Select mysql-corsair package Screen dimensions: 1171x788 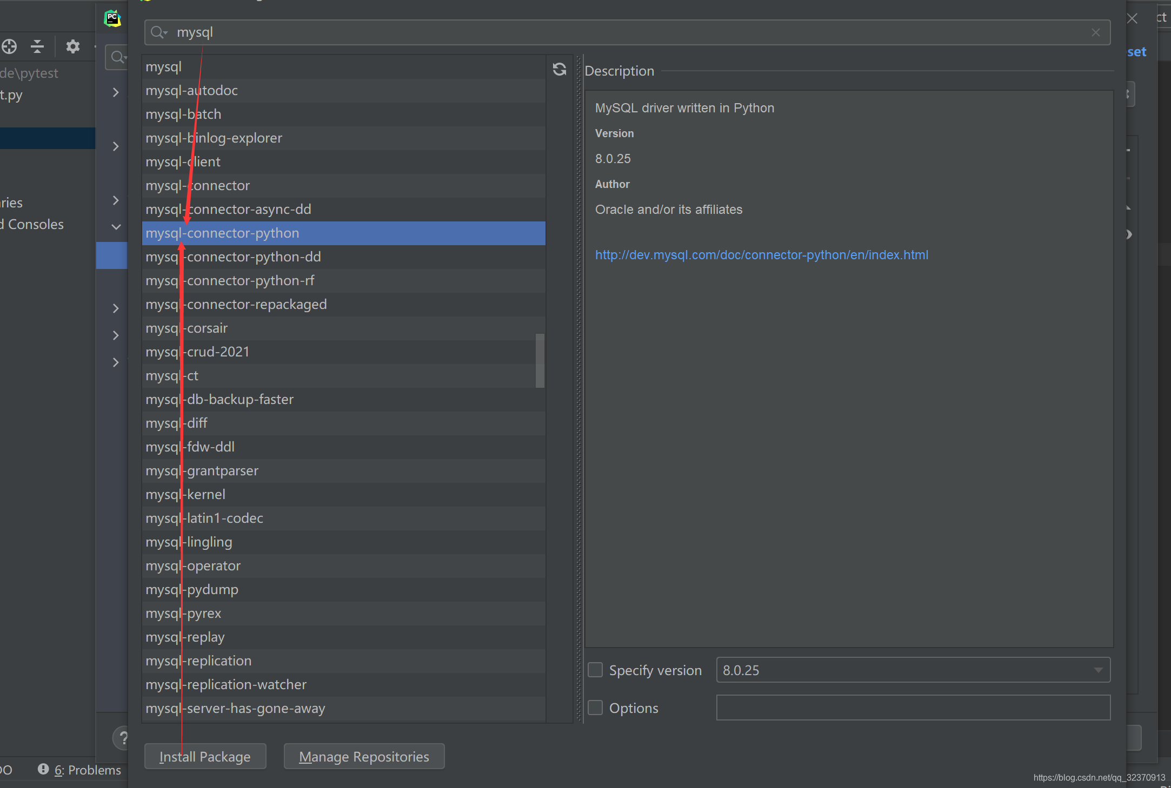344,328
